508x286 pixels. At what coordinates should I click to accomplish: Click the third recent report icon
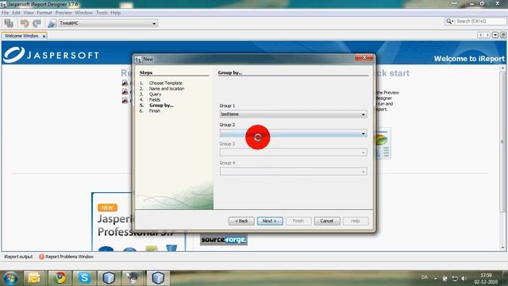[x=125, y=101]
